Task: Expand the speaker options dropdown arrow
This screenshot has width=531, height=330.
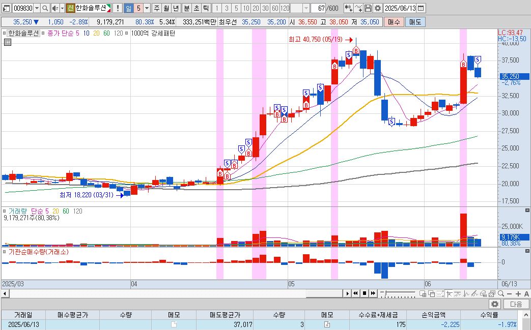Action: [x=62, y=8]
